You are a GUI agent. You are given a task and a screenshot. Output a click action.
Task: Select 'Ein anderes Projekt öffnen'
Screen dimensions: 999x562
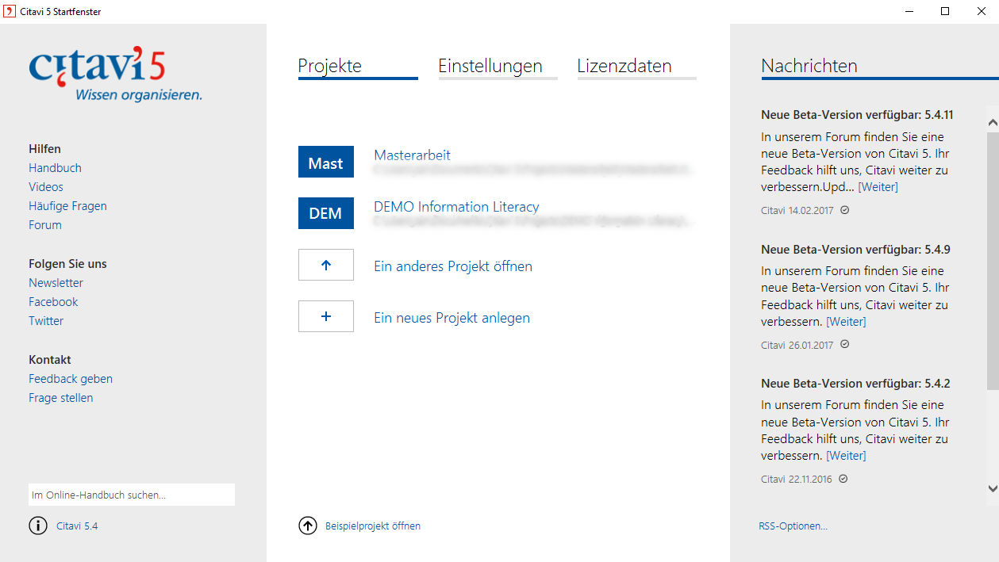(x=453, y=266)
